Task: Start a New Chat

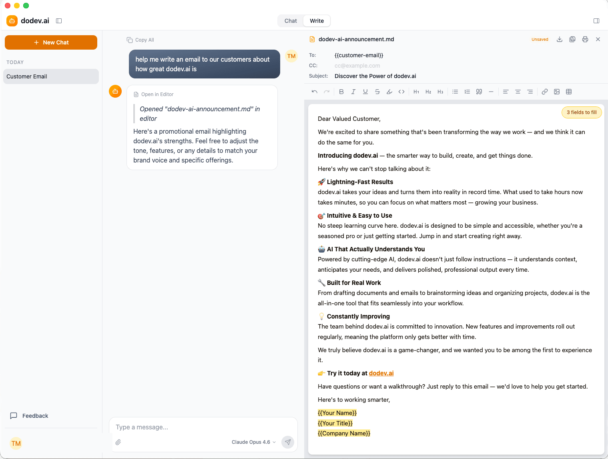Action: pos(51,42)
